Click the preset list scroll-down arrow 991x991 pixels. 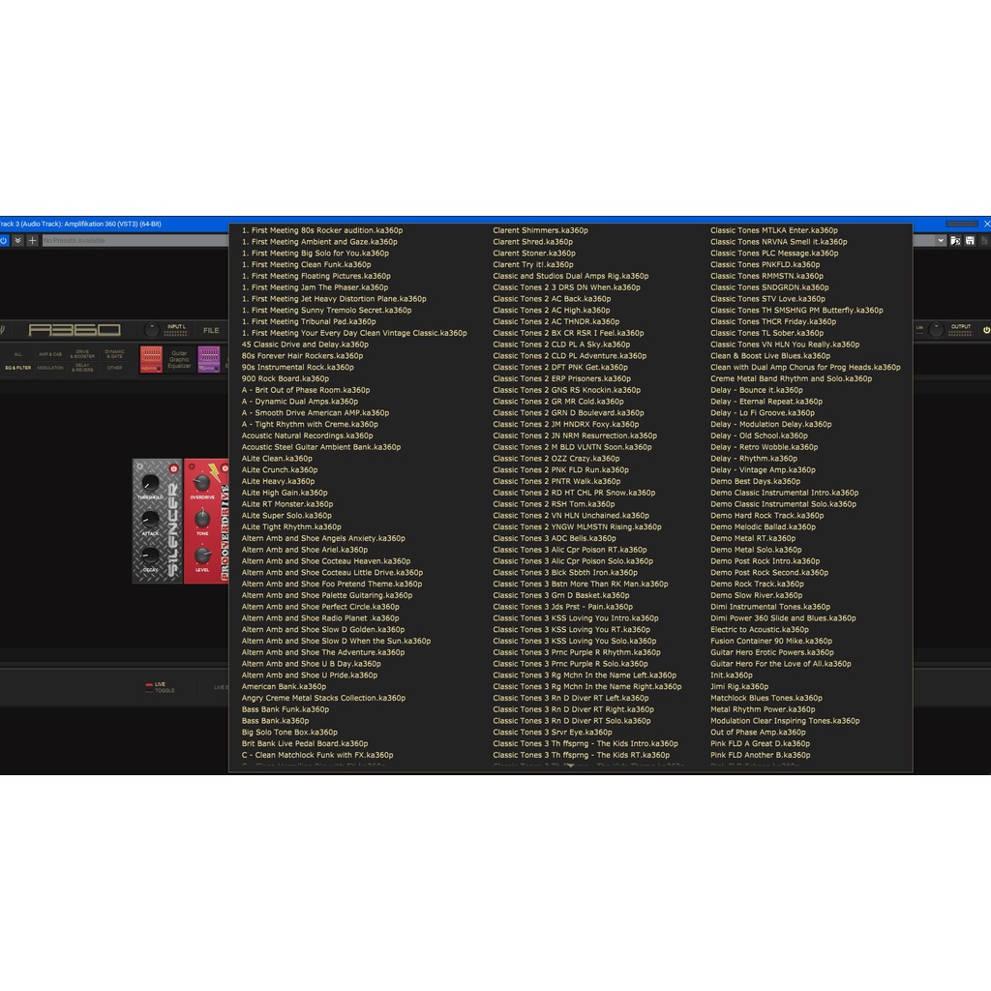[x=570, y=766]
